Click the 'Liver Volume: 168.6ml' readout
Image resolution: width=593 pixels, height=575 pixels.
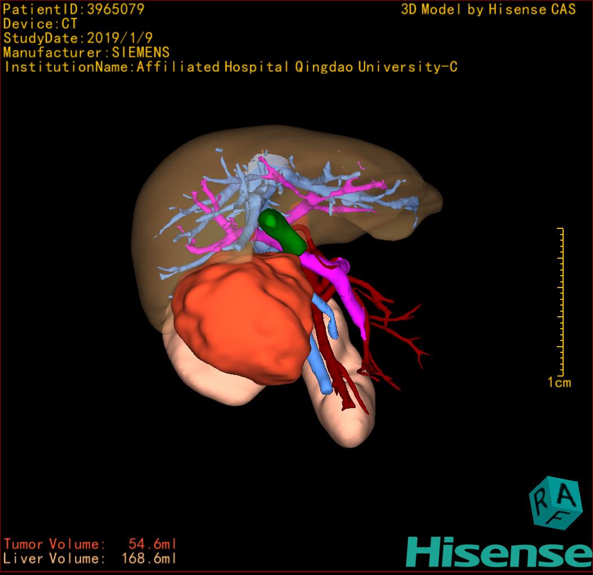coord(90,558)
